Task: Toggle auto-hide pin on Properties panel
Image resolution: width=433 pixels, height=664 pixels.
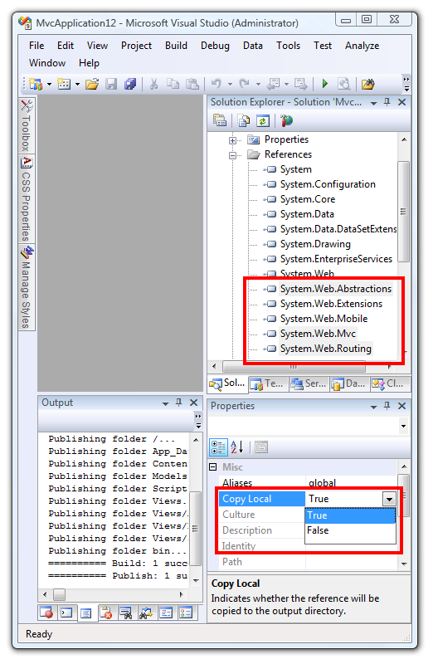Action: pyautogui.click(x=387, y=406)
